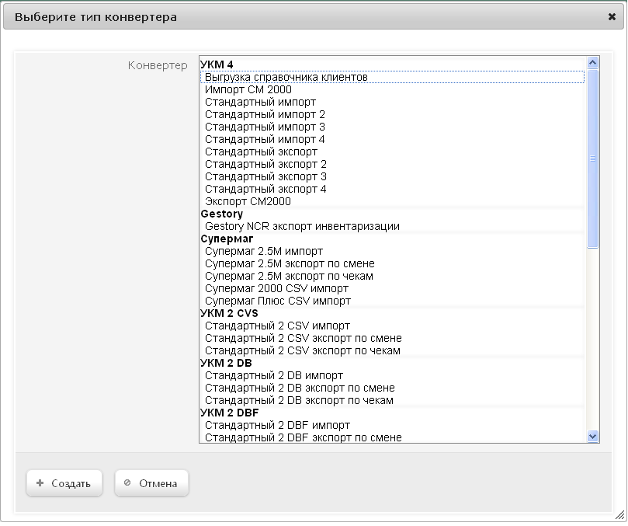Choose 'Стандартный экспорт 4'
Image resolution: width=628 pixels, height=526 pixels.
pos(392,189)
